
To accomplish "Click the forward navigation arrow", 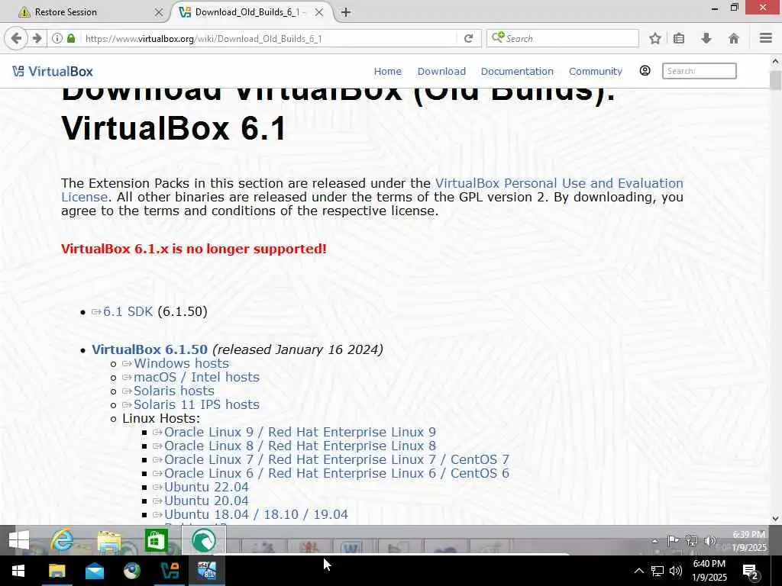I will coord(37,38).
